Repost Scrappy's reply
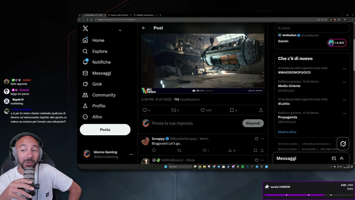The height and width of the screenshot is (200, 355). click(179, 150)
